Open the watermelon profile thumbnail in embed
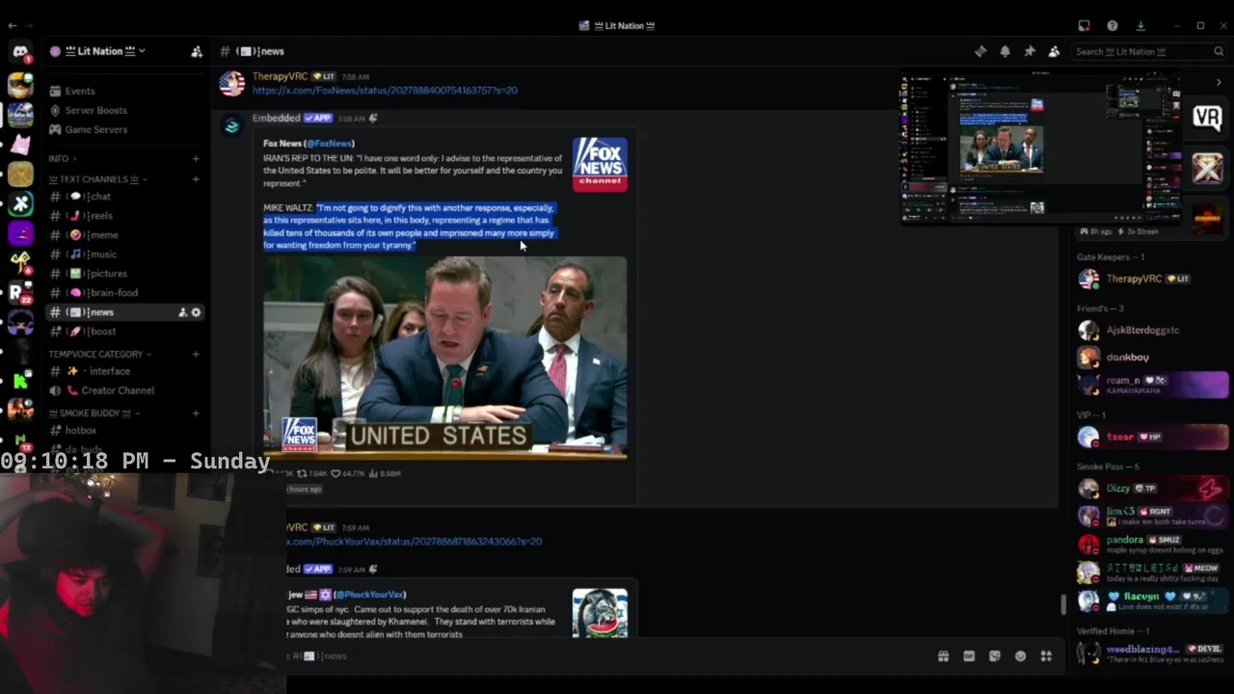This screenshot has width=1234, height=694. point(600,613)
